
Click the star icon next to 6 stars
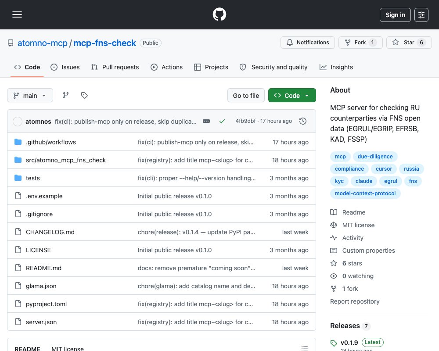(334, 263)
